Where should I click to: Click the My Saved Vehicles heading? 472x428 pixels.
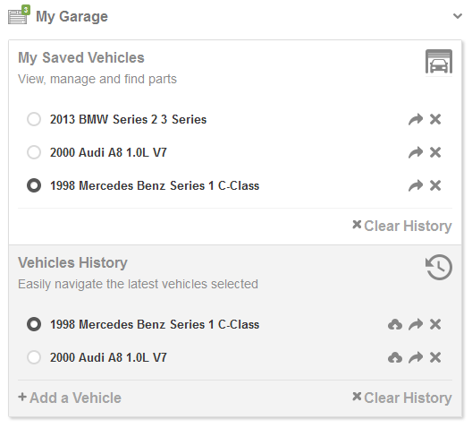click(x=81, y=57)
